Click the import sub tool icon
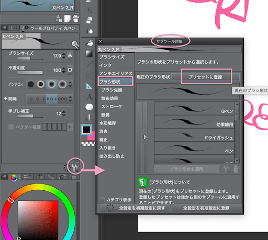This screenshot has height=240, width=268. (x=59, y=19)
